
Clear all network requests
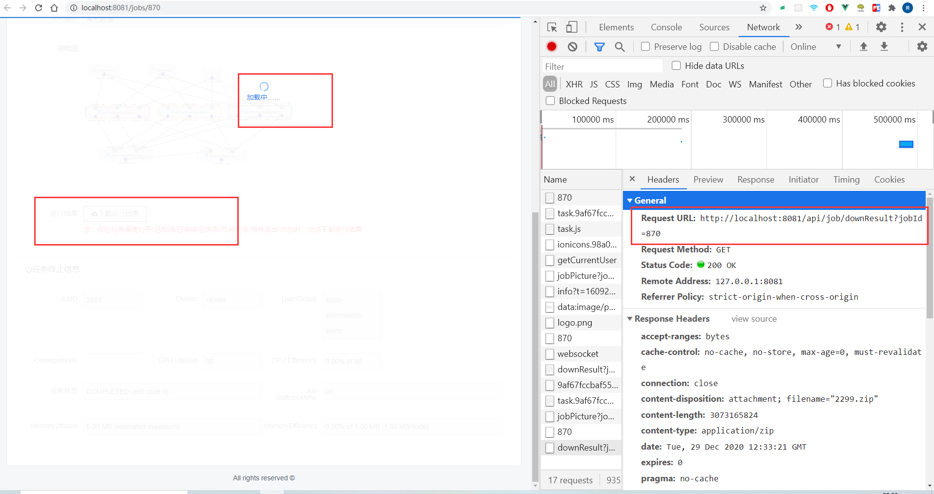(572, 46)
